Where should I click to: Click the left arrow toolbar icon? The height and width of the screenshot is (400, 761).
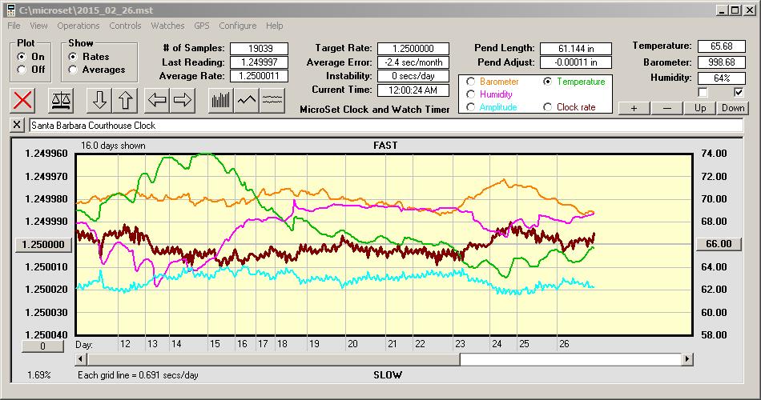(158, 100)
